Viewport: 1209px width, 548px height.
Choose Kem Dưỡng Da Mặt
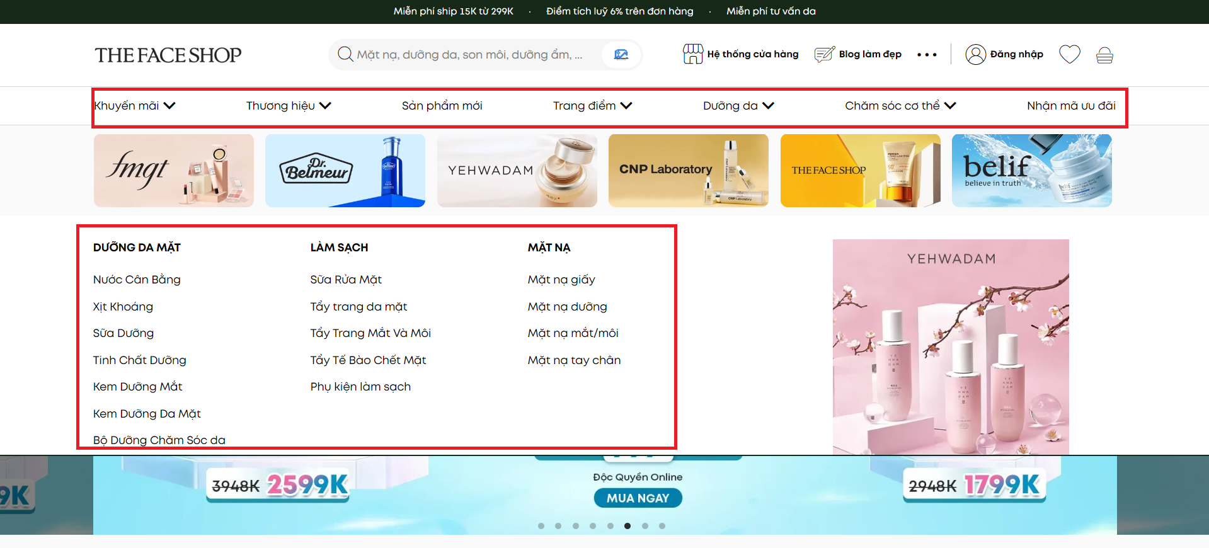coord(147,414)
